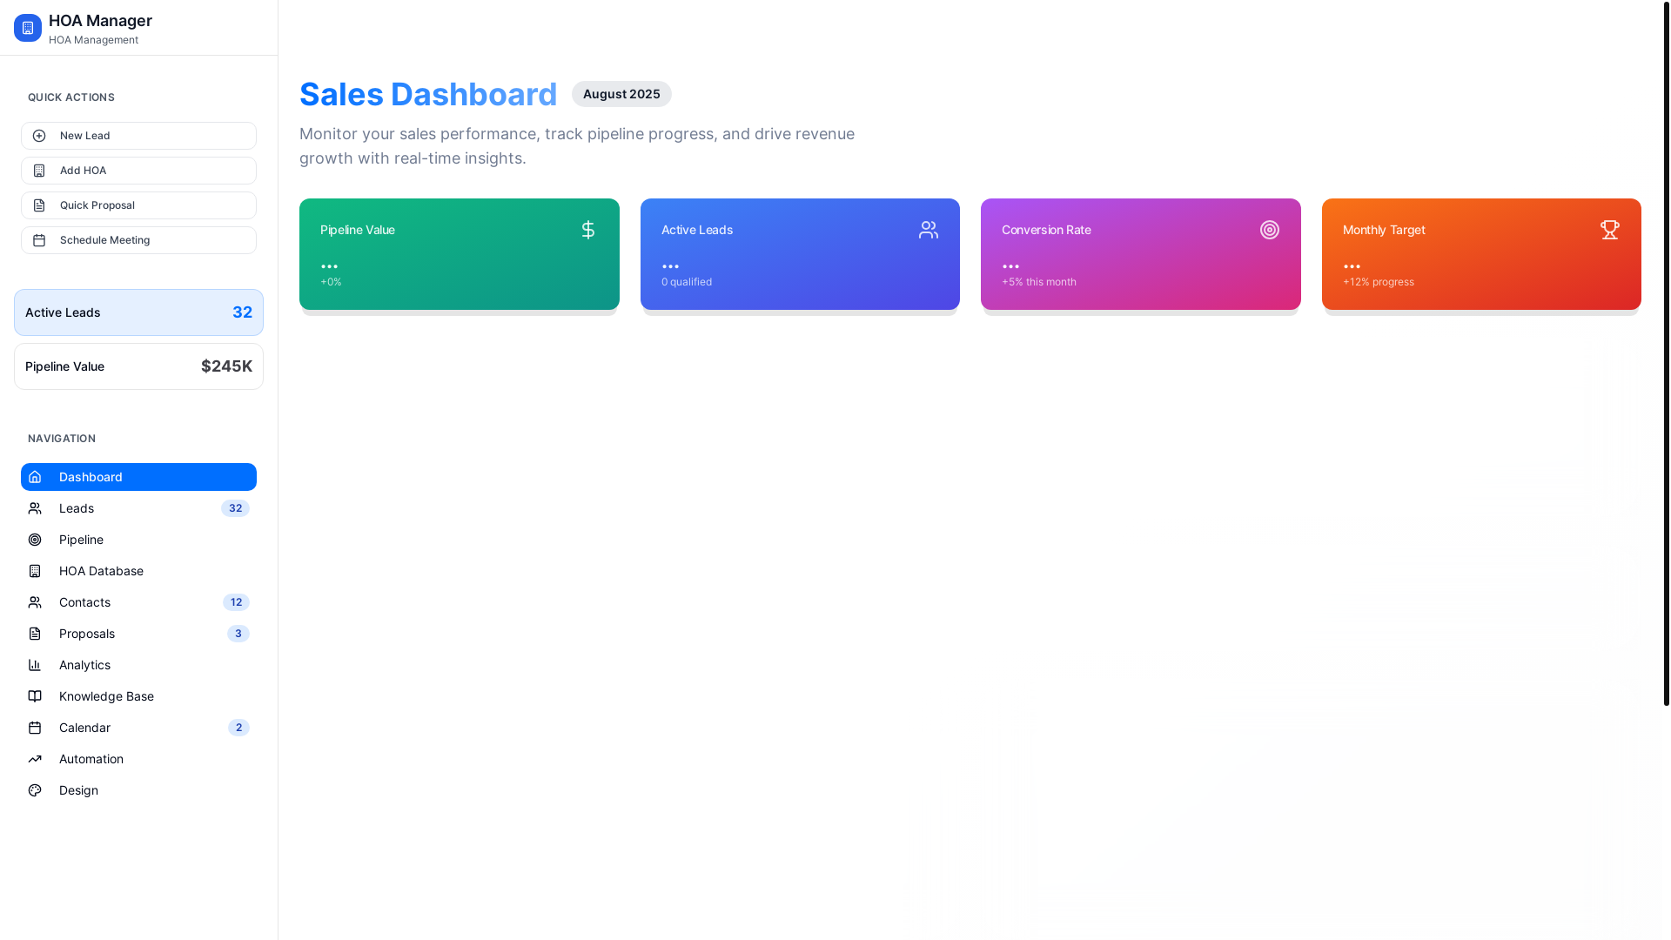Click the Add HOA button
Screen dimensions: 1671x940
pos(138,171)
